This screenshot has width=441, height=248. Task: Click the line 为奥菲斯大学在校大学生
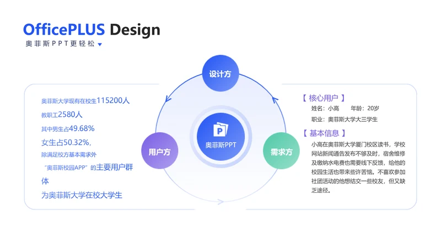pos(82,195)
